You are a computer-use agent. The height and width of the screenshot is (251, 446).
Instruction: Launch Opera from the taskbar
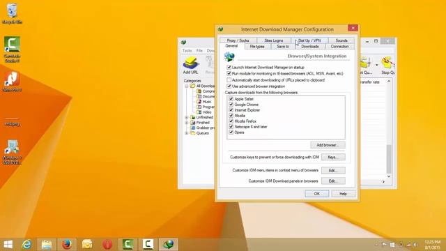[x=107, y=244]
